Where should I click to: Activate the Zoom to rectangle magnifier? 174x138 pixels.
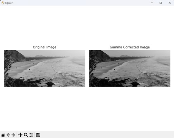click(x=26, y=135)
